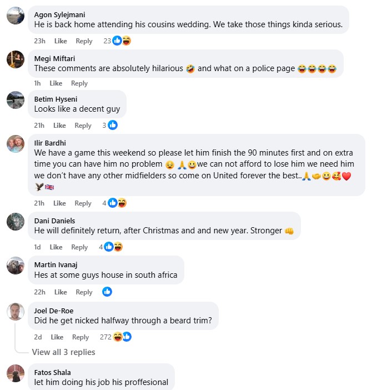The image size is (387, 390).
Task: Open Fatos Shala's profile name link
Action: pyautogui.click(x=52, y=372)
